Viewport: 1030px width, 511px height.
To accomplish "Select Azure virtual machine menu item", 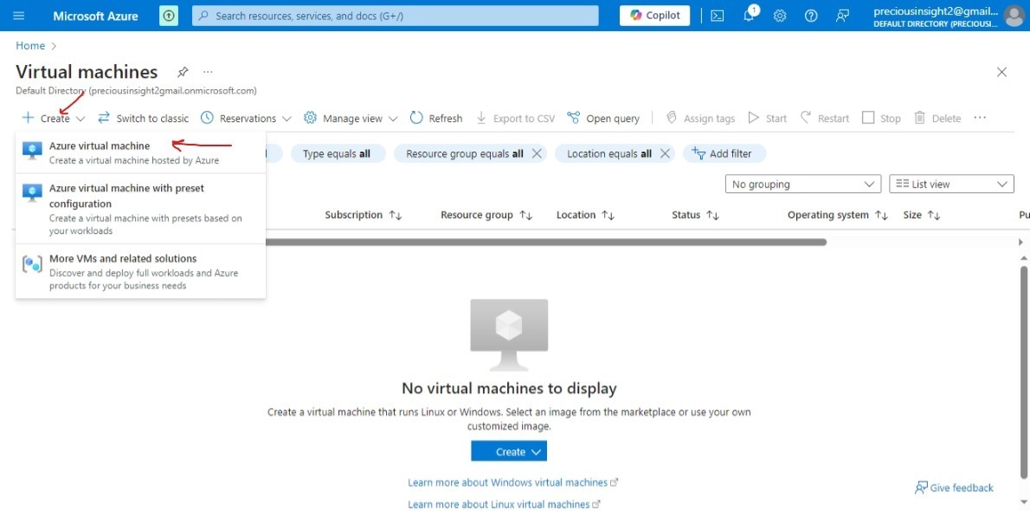I will pyautogui.click(x=140, y=152).
